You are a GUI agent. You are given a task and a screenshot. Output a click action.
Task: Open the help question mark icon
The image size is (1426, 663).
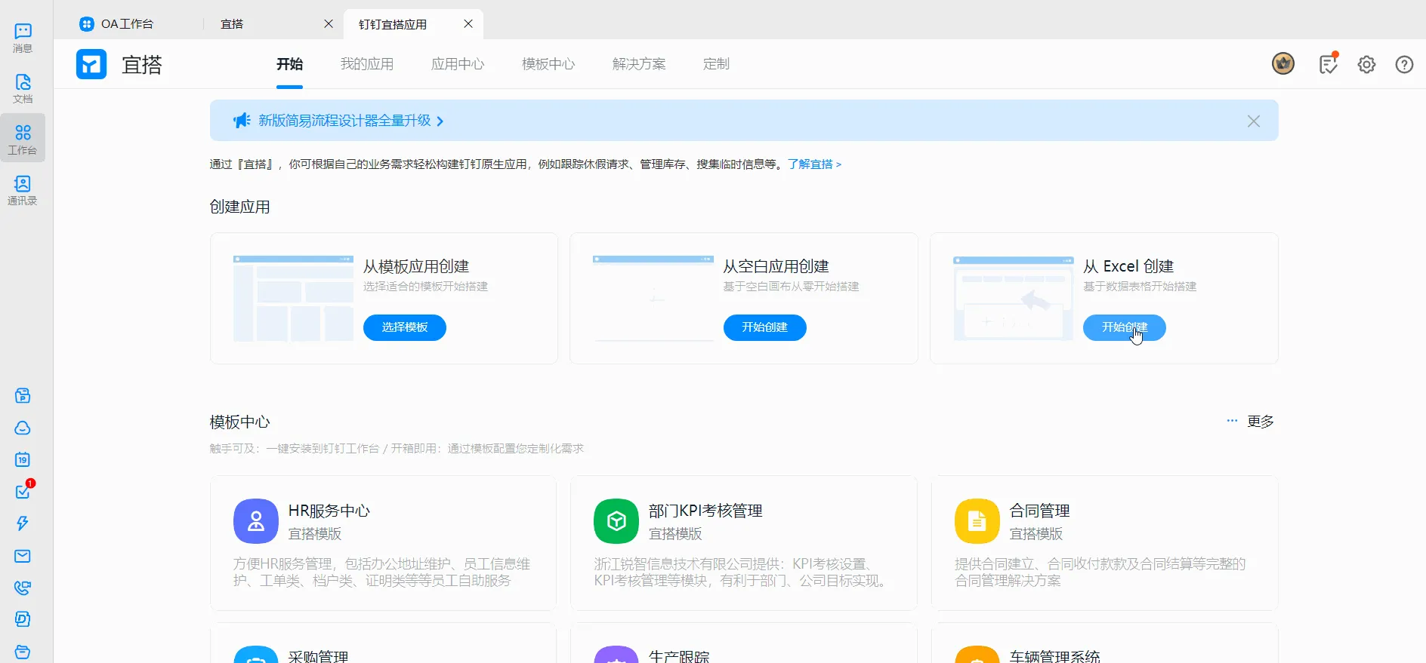(1404, 64)
